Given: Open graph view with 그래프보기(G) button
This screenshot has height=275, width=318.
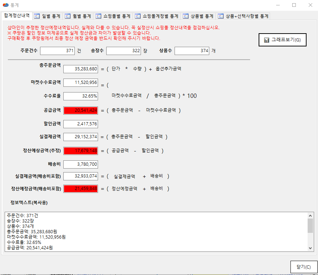Looking at the screenshot, I should coord(283,40).
